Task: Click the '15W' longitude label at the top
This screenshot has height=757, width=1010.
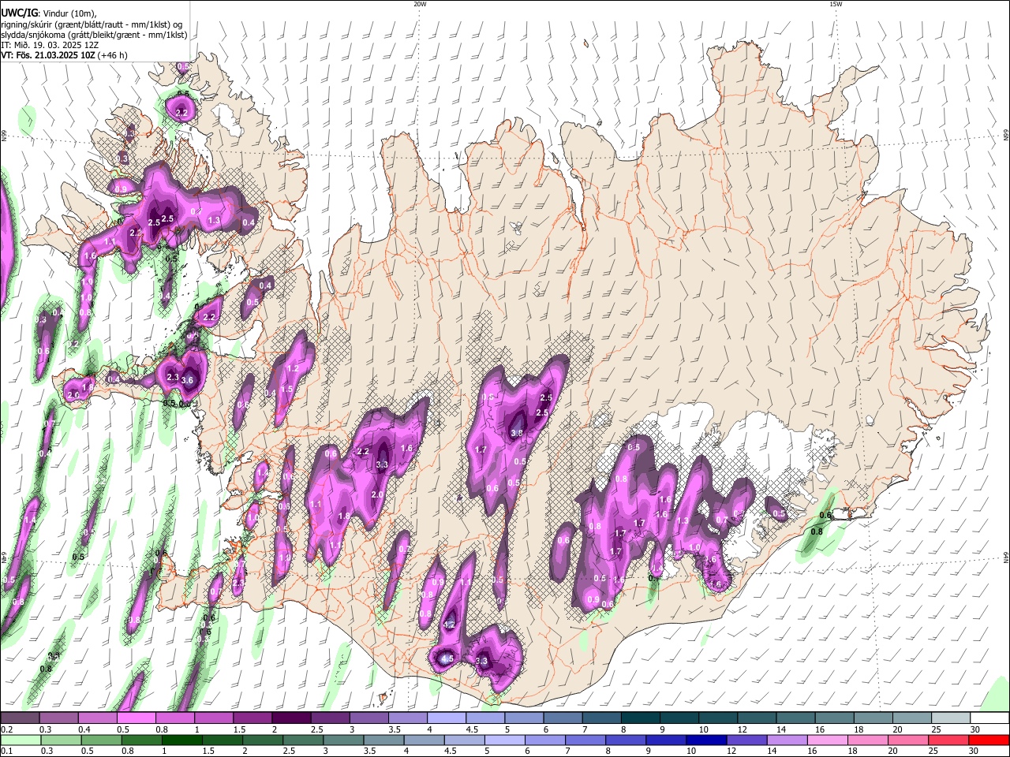Action: (836, 4)
